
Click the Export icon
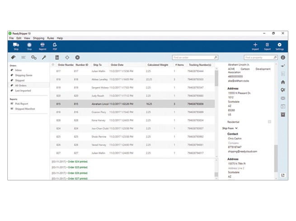click(x=267, y=45)
